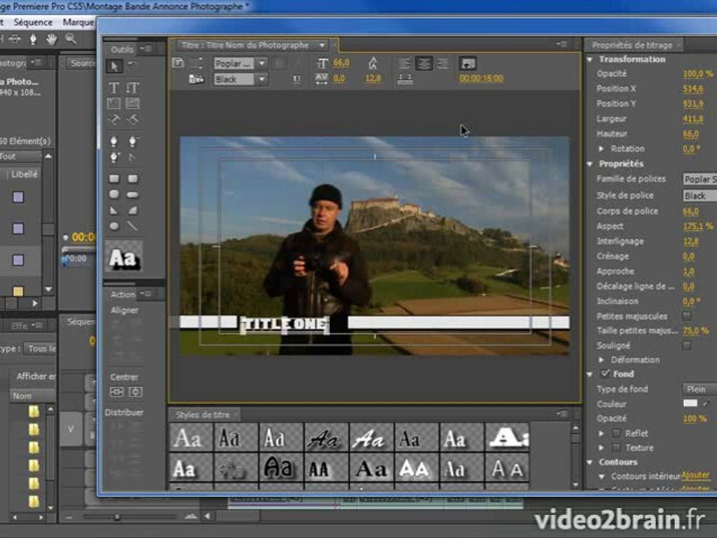The width and height of the screenshot is (717, 538).
Task: Collapse the Propriétés section
Action: pyautogui.click(x=590, y=164)
